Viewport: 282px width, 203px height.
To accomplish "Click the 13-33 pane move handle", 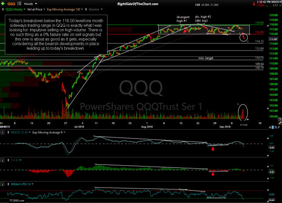I will click(x=8, y=160).
